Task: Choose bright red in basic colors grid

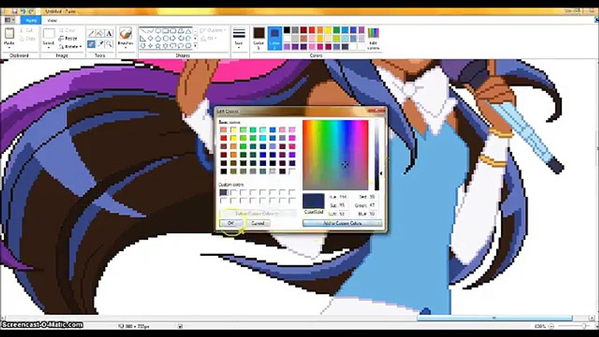Action: [x=224, y=138]
